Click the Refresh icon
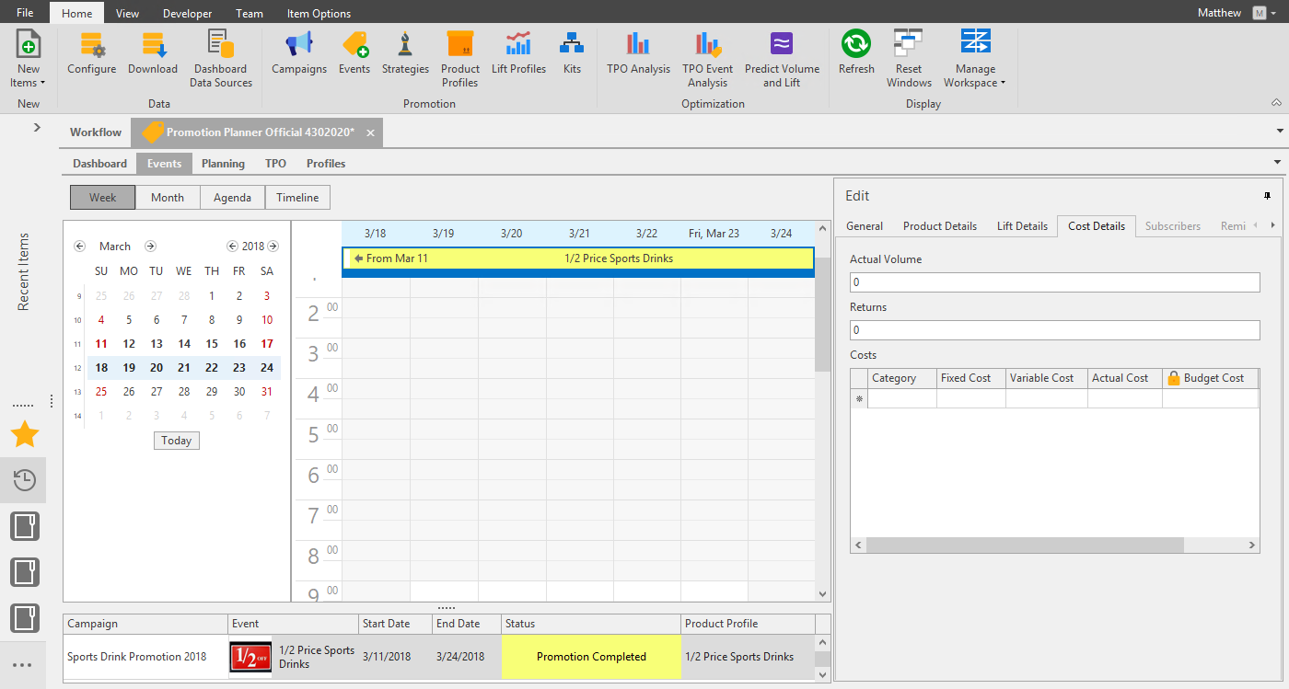Screen dimensions: 1289x689 point(856,45)
